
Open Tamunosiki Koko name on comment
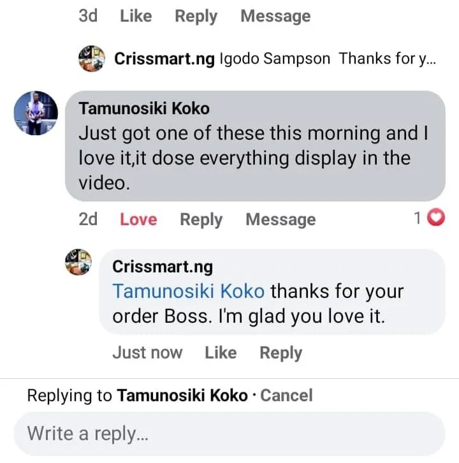coord(144,108)
